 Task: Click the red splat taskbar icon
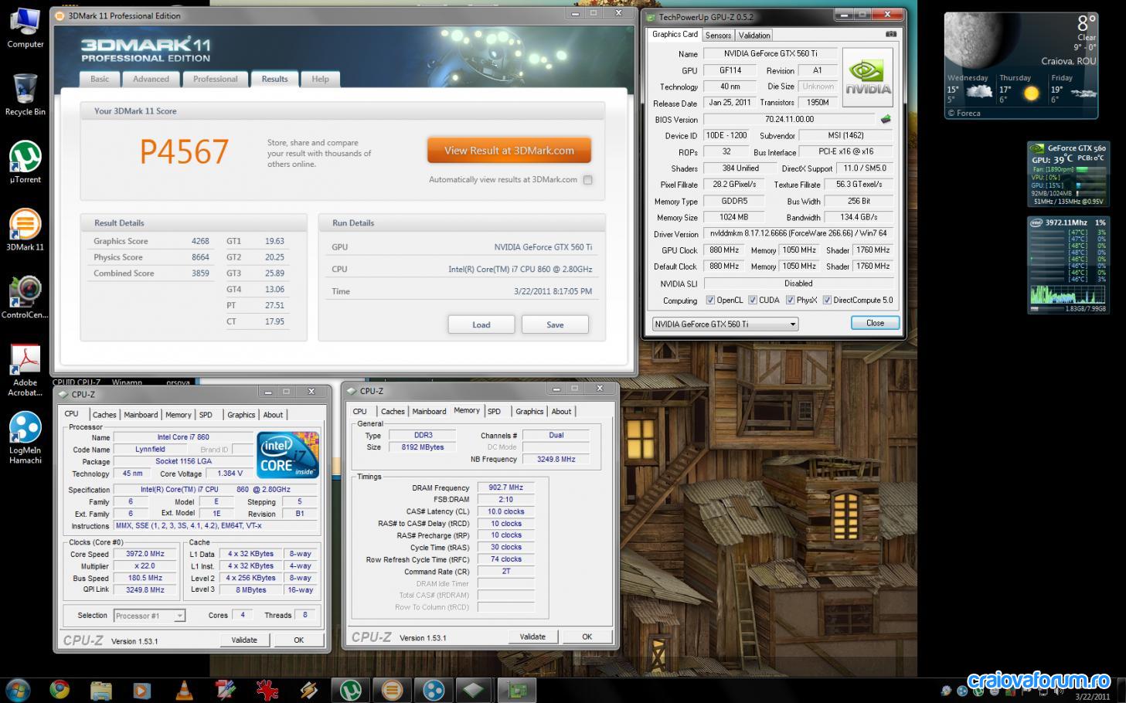pyautogui.click(x=267, y=689)
